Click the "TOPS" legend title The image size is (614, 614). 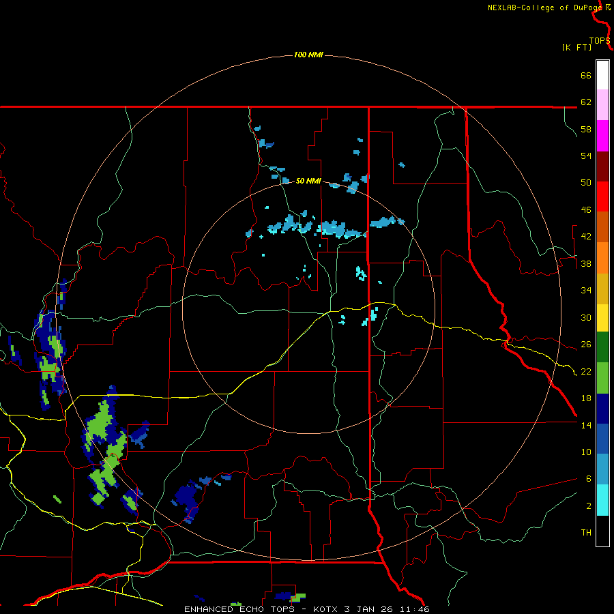pos(600,41)
